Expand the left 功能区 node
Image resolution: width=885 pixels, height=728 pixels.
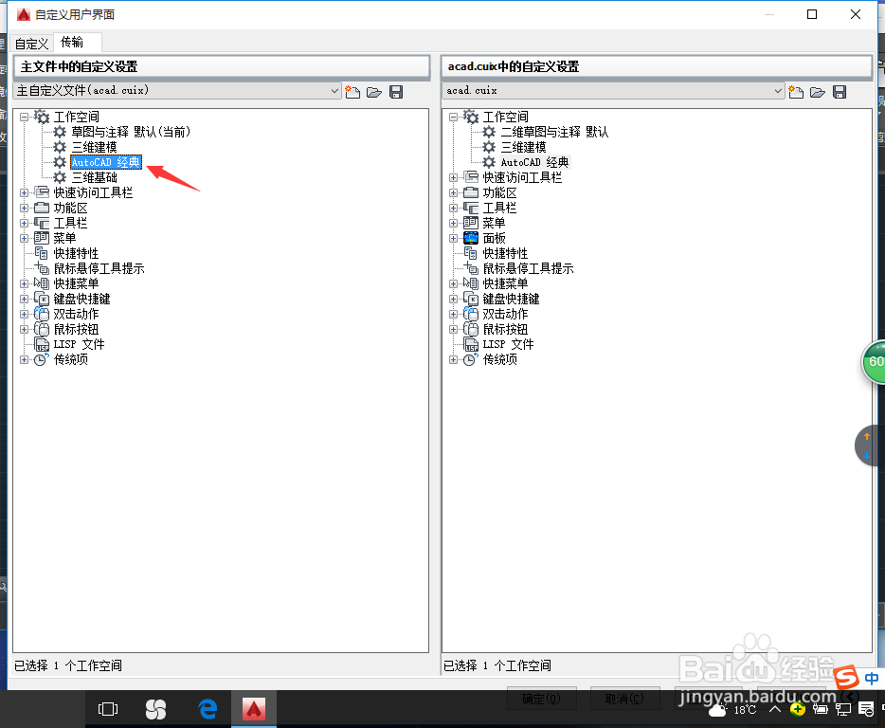(24, 209)
